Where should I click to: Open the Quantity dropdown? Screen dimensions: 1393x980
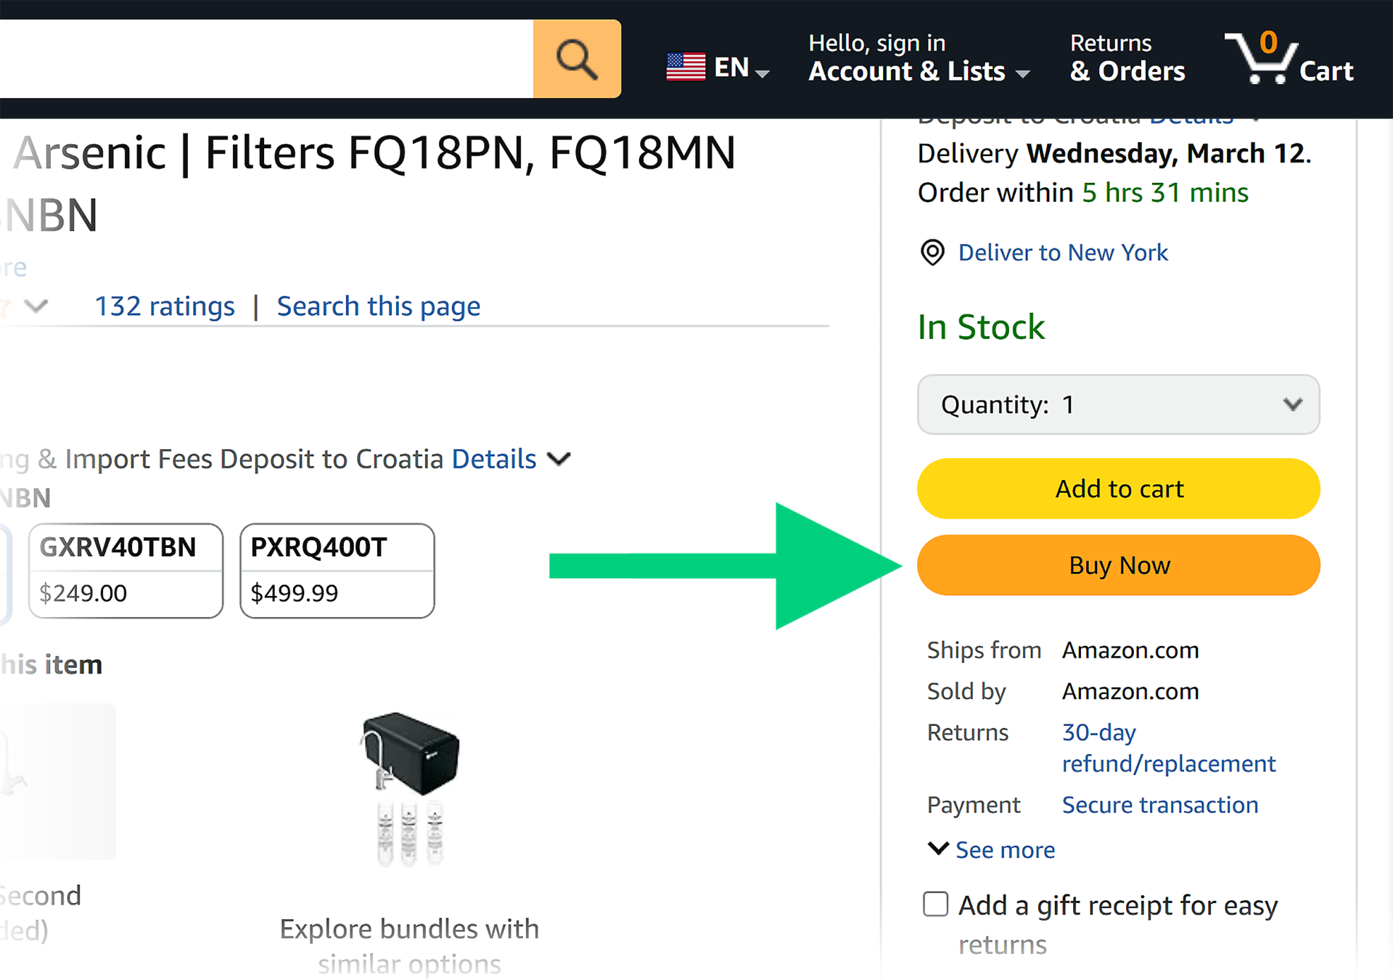pyautogui.click(x=1118, y=404)
